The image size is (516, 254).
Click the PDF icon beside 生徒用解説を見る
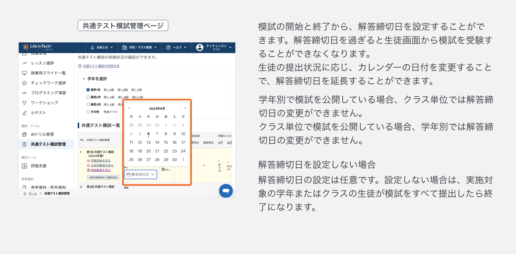pos(88,165)
